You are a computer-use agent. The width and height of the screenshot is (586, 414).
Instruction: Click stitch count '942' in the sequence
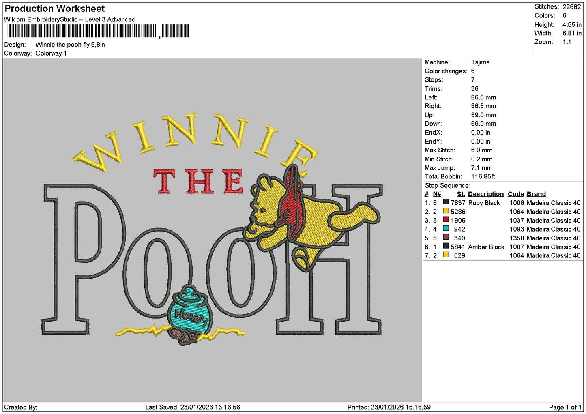point(459,229)
